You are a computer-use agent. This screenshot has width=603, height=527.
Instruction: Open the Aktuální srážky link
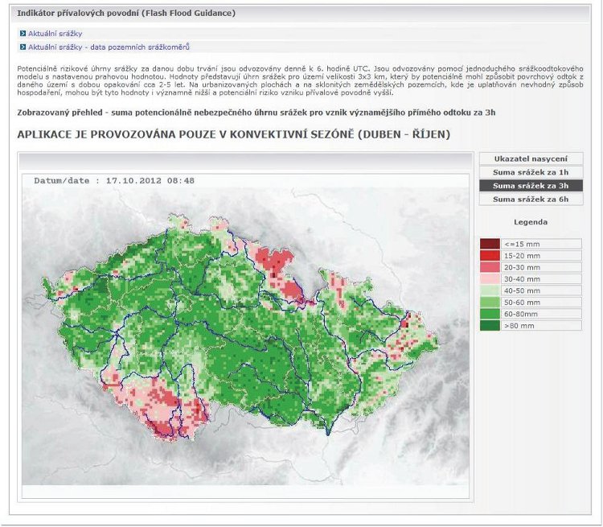(55, 34)
